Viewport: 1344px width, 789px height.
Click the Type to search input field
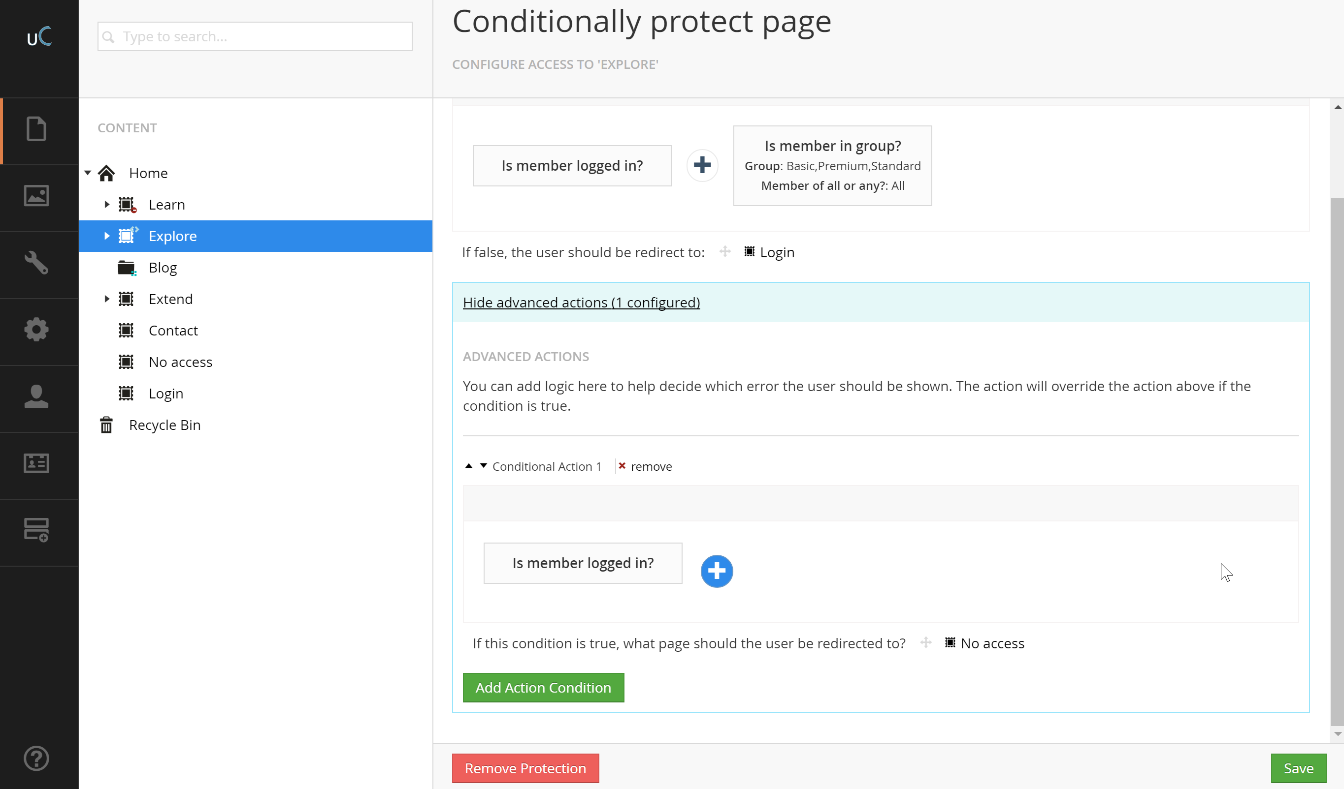255,36
